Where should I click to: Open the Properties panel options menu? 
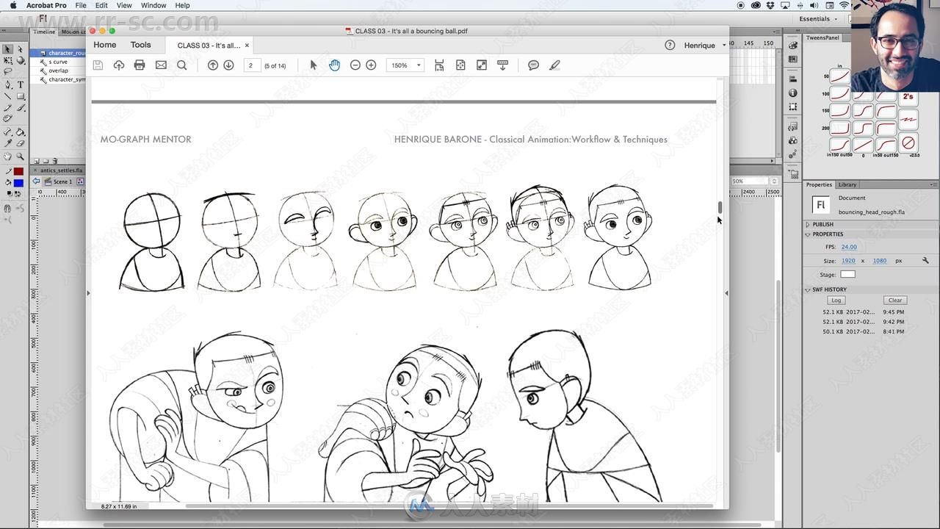coord(933,184)
